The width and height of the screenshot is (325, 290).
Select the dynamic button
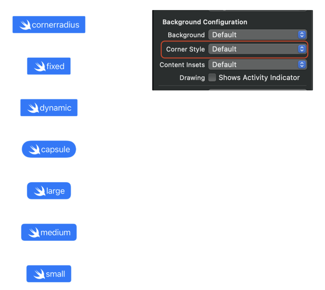click(49, 108)
